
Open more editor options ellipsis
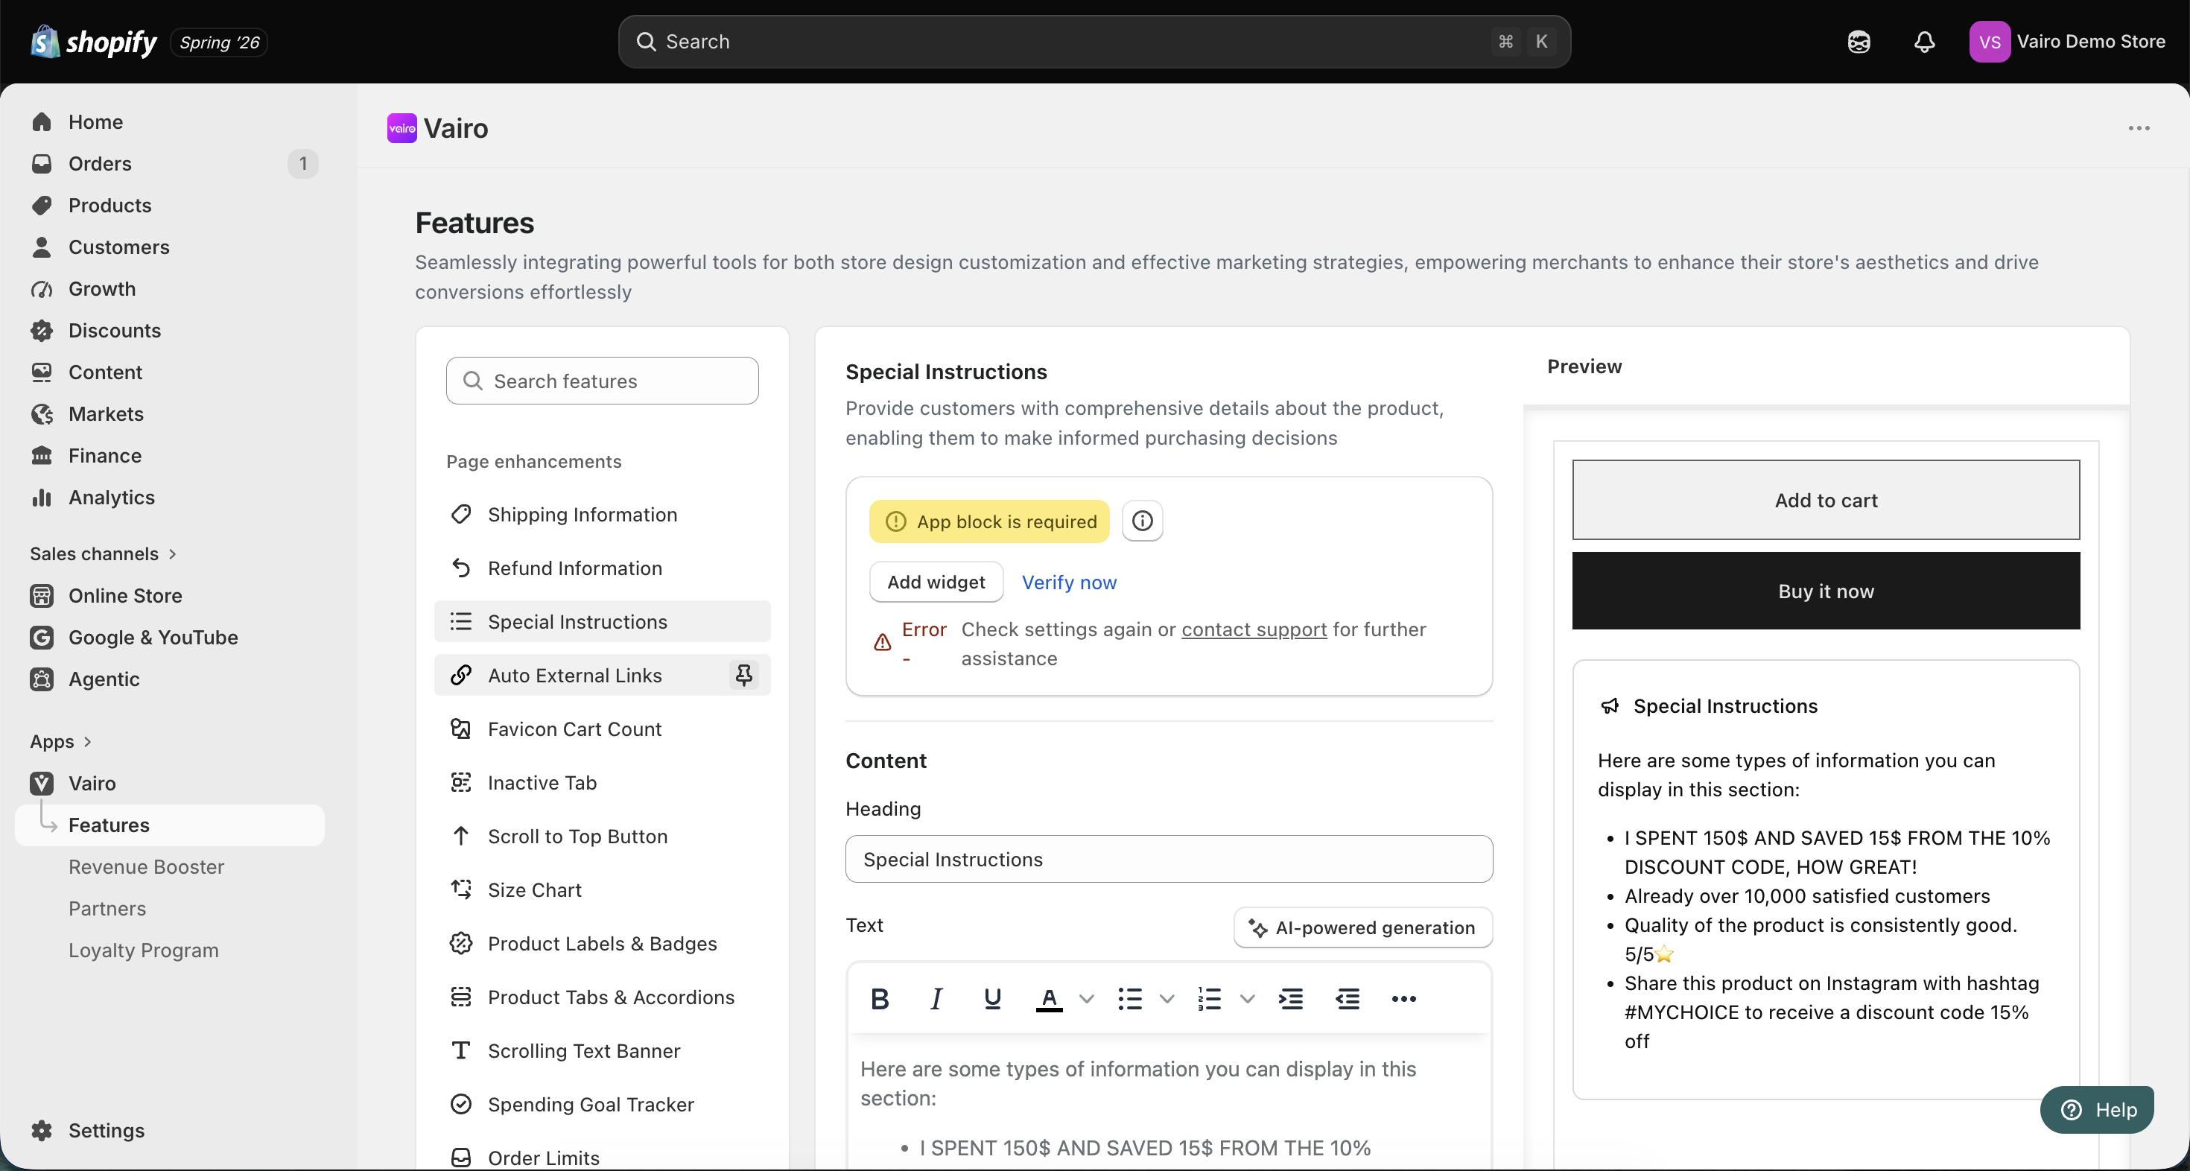pyautogui.click(x=1403, y=998)
